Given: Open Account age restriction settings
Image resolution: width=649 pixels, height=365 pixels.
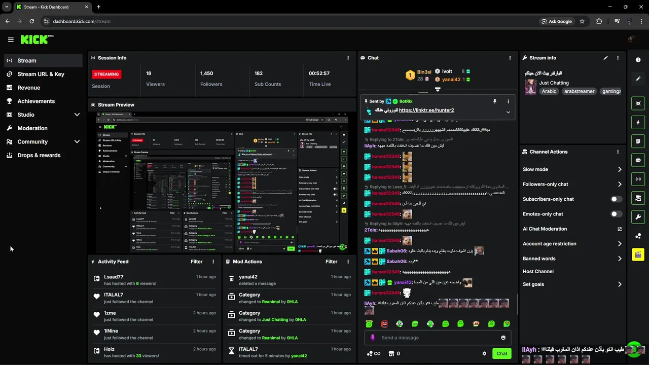Looking at the screenshot, I should [x=572, y=244].
